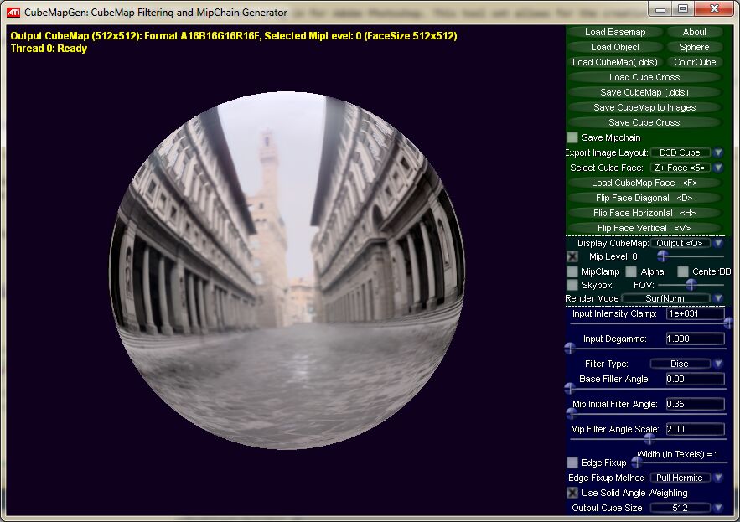Turn on the Edge Fixup checkbox

(x=572, y=463)
